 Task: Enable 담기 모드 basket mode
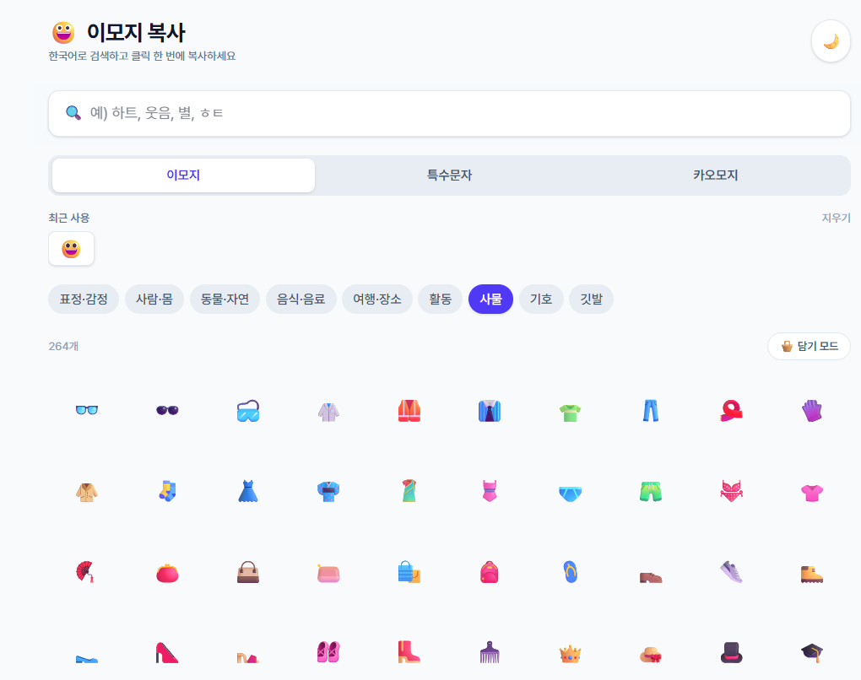(809, 346)
